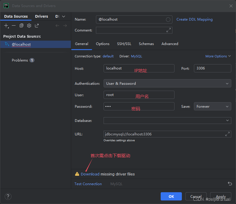Click the Apply button
The height and width of the screenshot is (204, 236).
(x=221, y=196)
